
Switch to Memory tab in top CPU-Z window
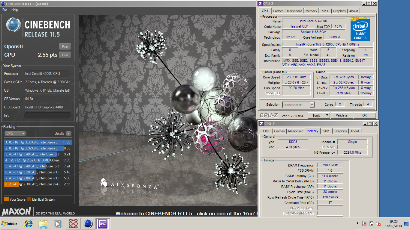click(x=311, y=11)
